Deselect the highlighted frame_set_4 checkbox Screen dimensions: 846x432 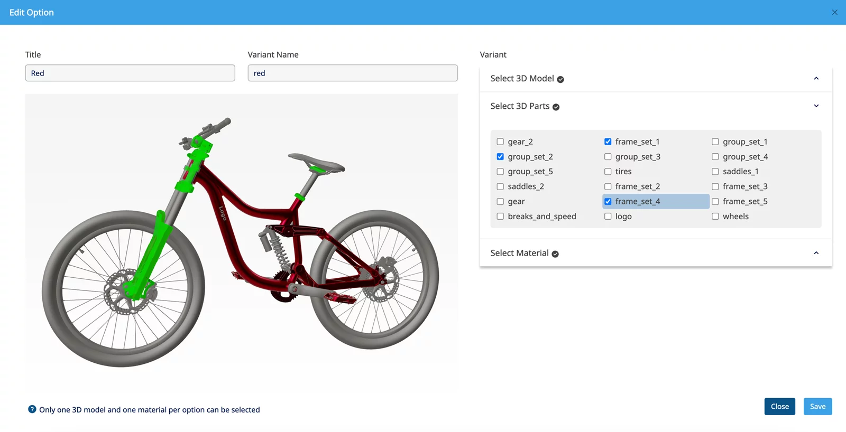(x=608, y=202)
